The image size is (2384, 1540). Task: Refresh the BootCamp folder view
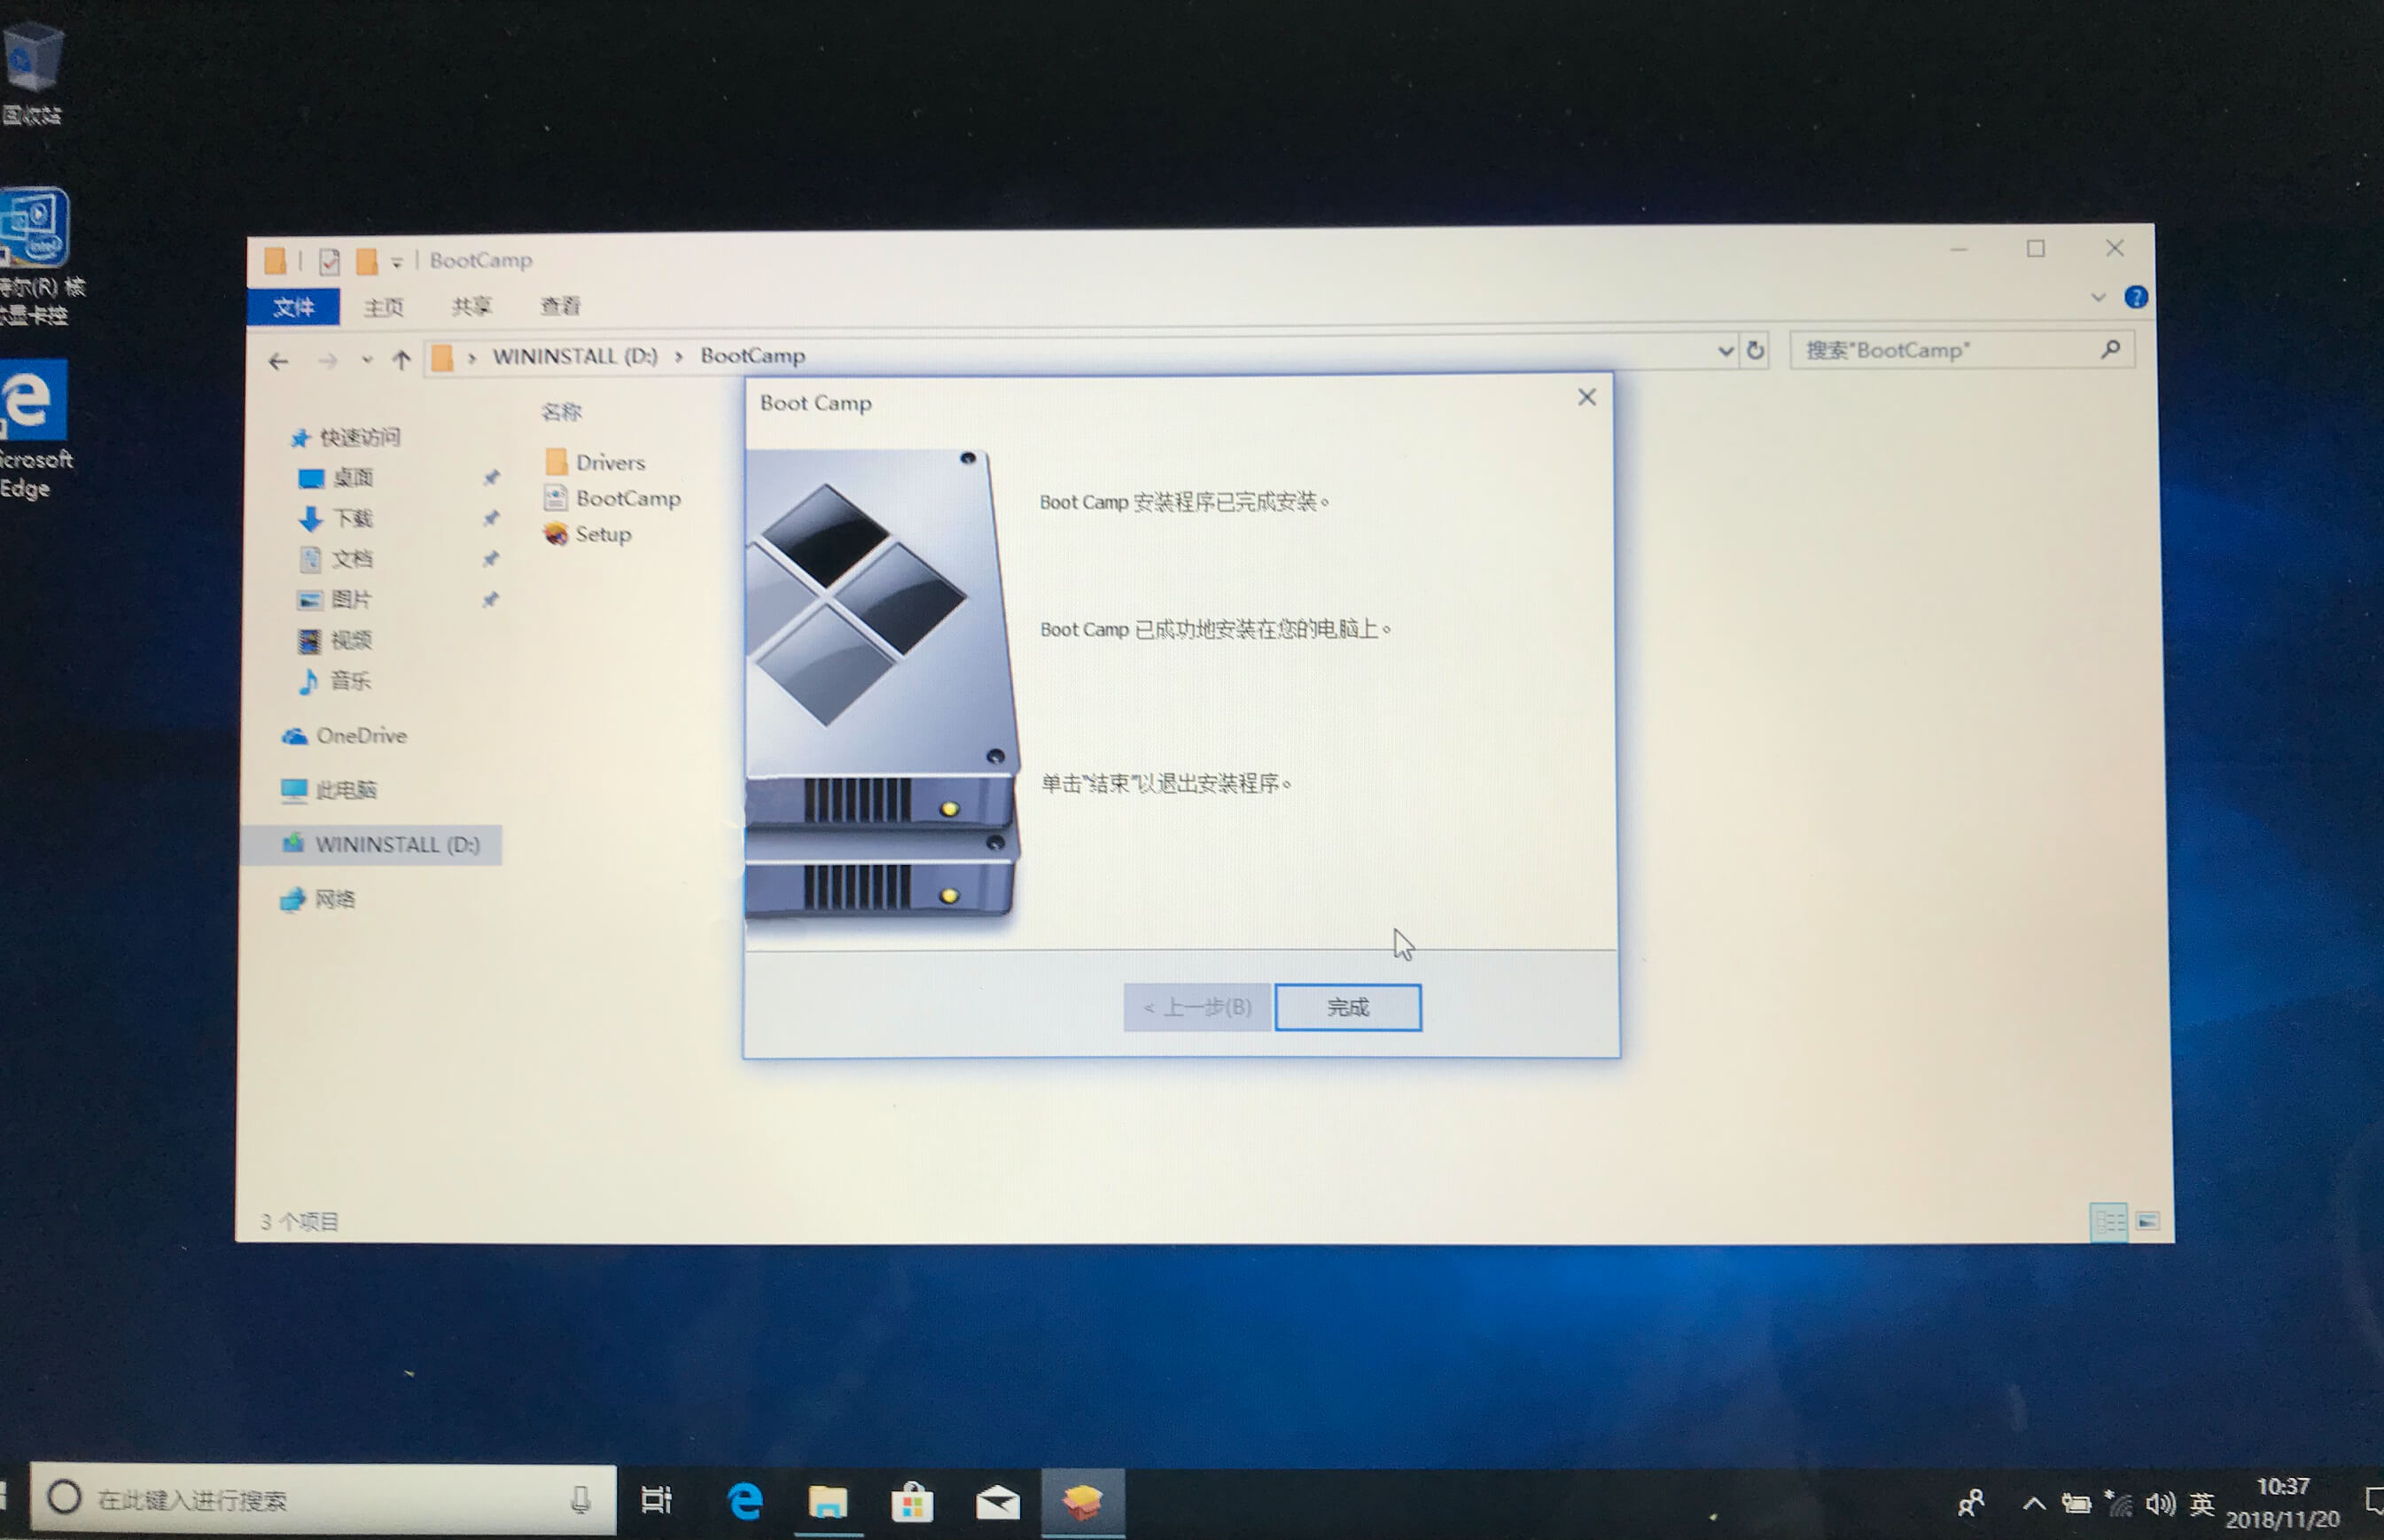tap(1755, 350)
